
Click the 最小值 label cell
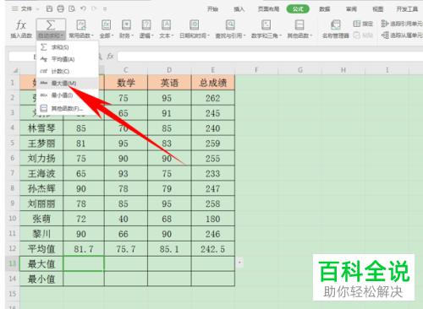(x=41, y=279)
